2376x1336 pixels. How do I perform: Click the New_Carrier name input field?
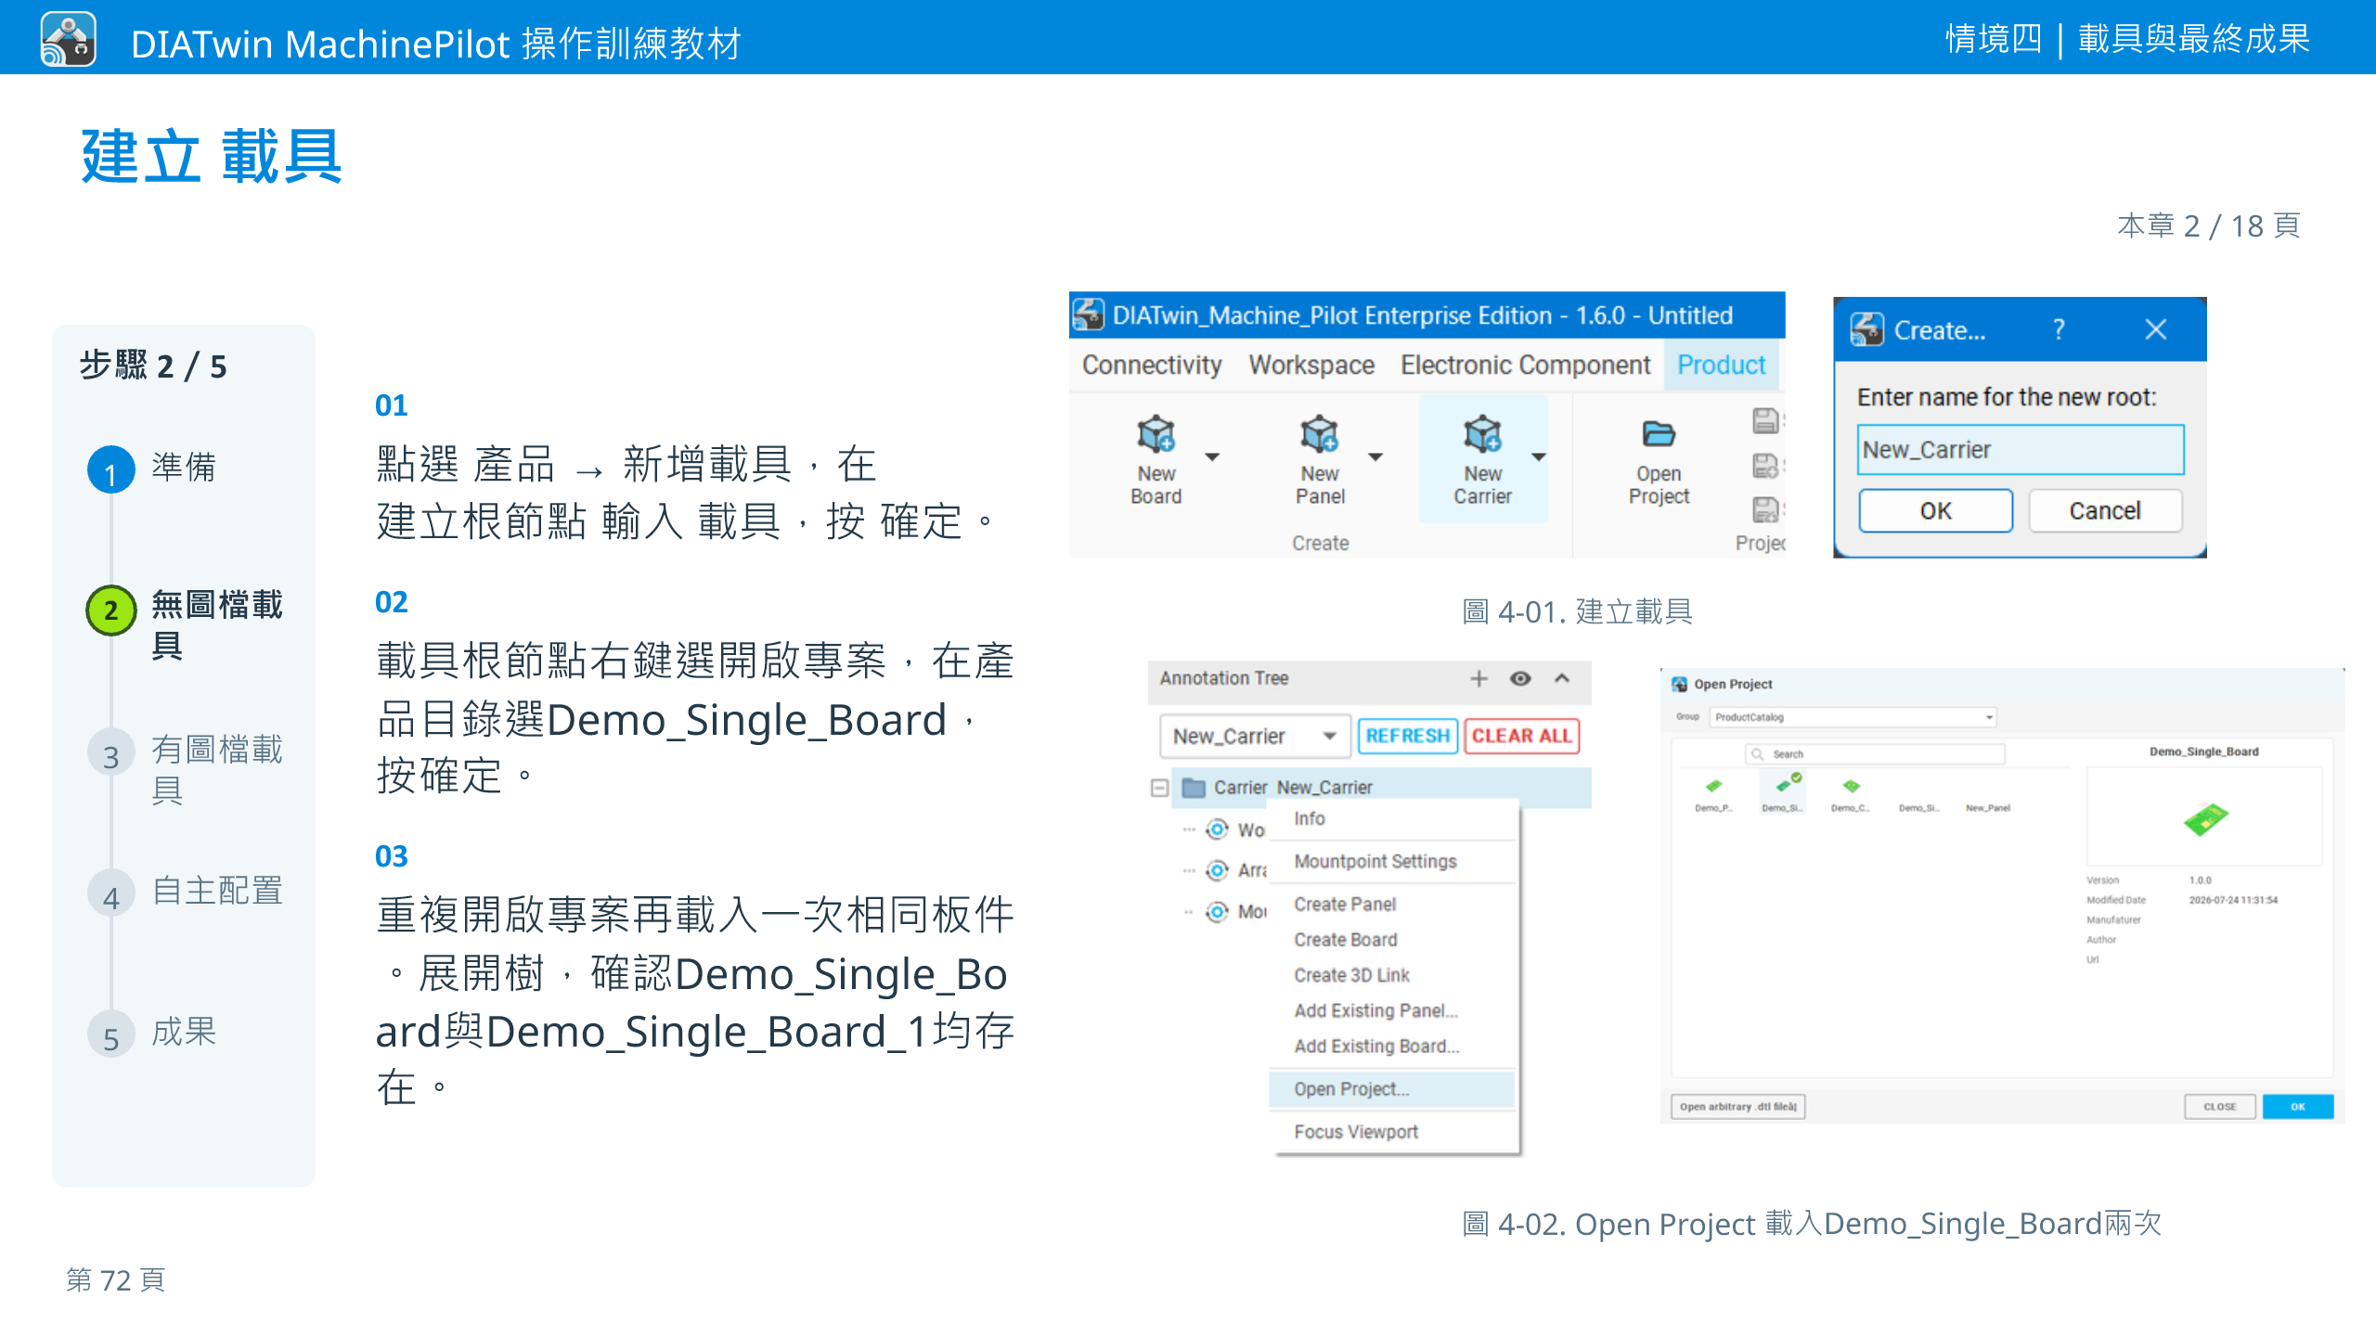pyautogui.click(x=2020, y=450)
